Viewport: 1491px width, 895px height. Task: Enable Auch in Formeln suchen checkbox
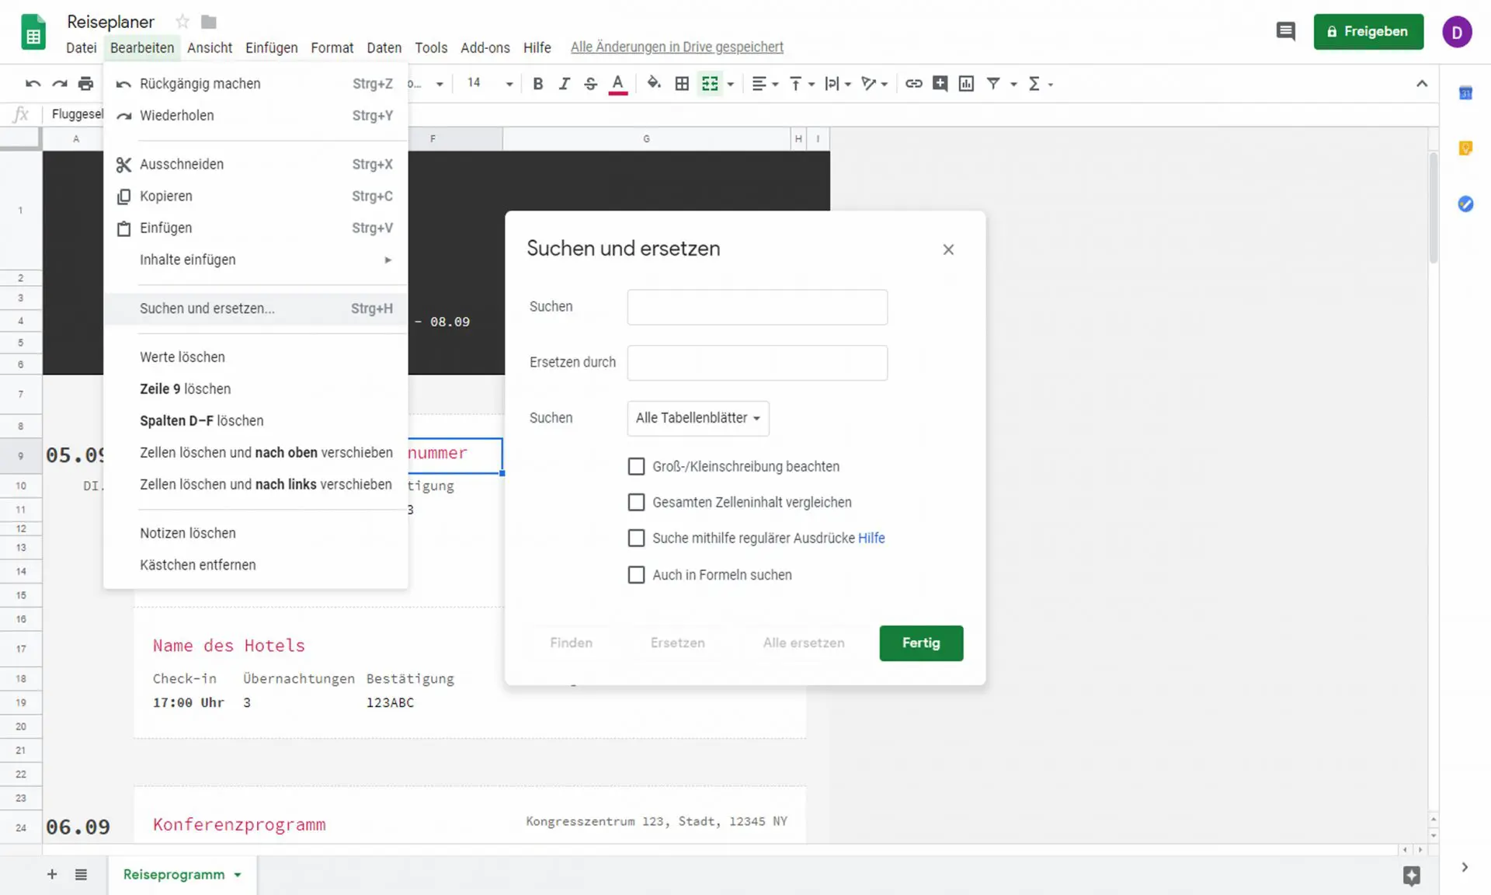636,575
